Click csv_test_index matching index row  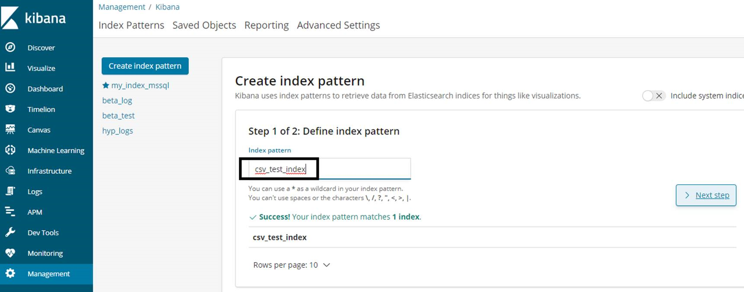[492, 237]
